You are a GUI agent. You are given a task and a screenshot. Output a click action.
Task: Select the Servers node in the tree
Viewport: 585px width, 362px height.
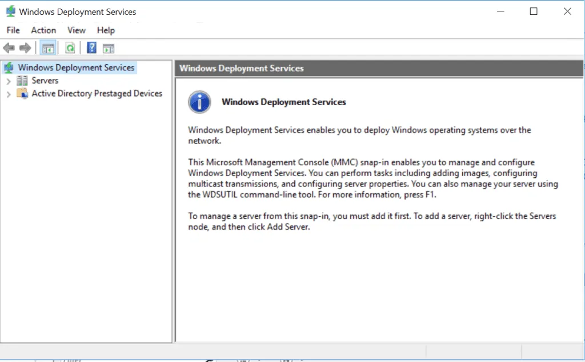tap(45, 80)
